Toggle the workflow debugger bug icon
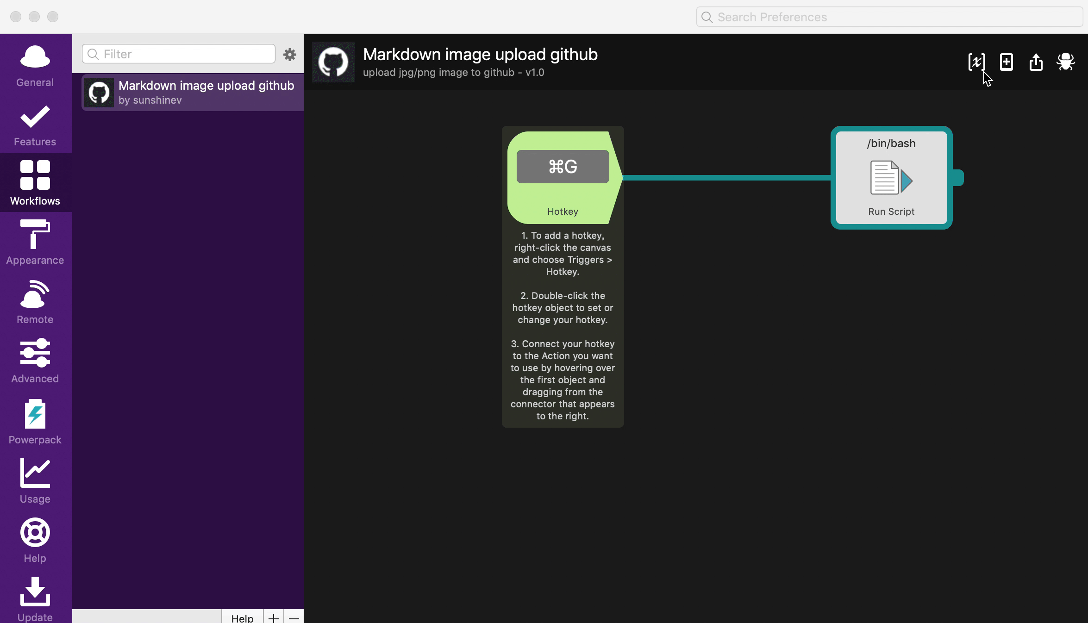 pos(1065,62)
